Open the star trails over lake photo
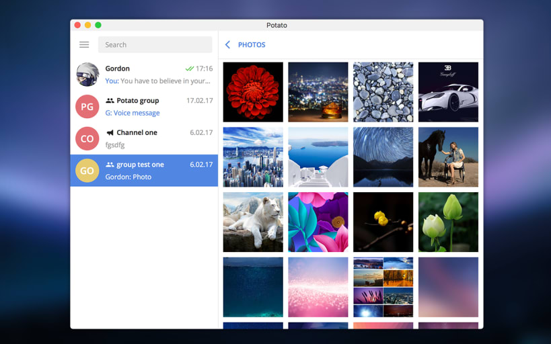Image resolution: width=551 pixels, height=344 pixels. click(383, 157)
